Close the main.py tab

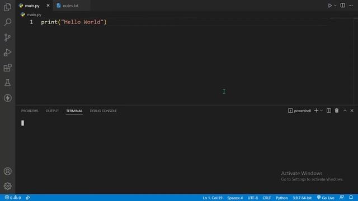click(48, 6)
